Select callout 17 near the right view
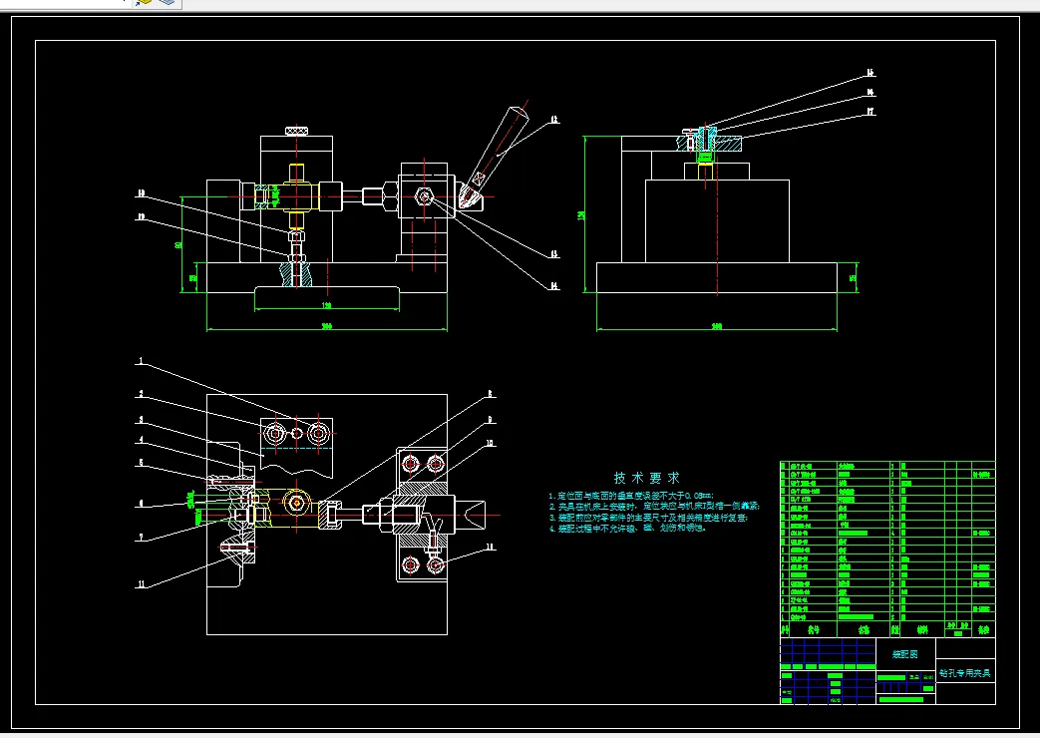The height and width of the screenshot is (738, 1040). tap(870, 112)
